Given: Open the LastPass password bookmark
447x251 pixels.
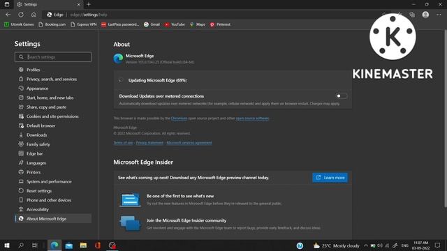Looking at the screenshot, I should [120, 24].
